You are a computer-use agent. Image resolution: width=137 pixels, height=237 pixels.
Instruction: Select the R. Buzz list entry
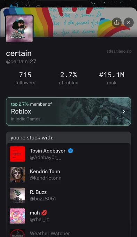tap(68, 195)
